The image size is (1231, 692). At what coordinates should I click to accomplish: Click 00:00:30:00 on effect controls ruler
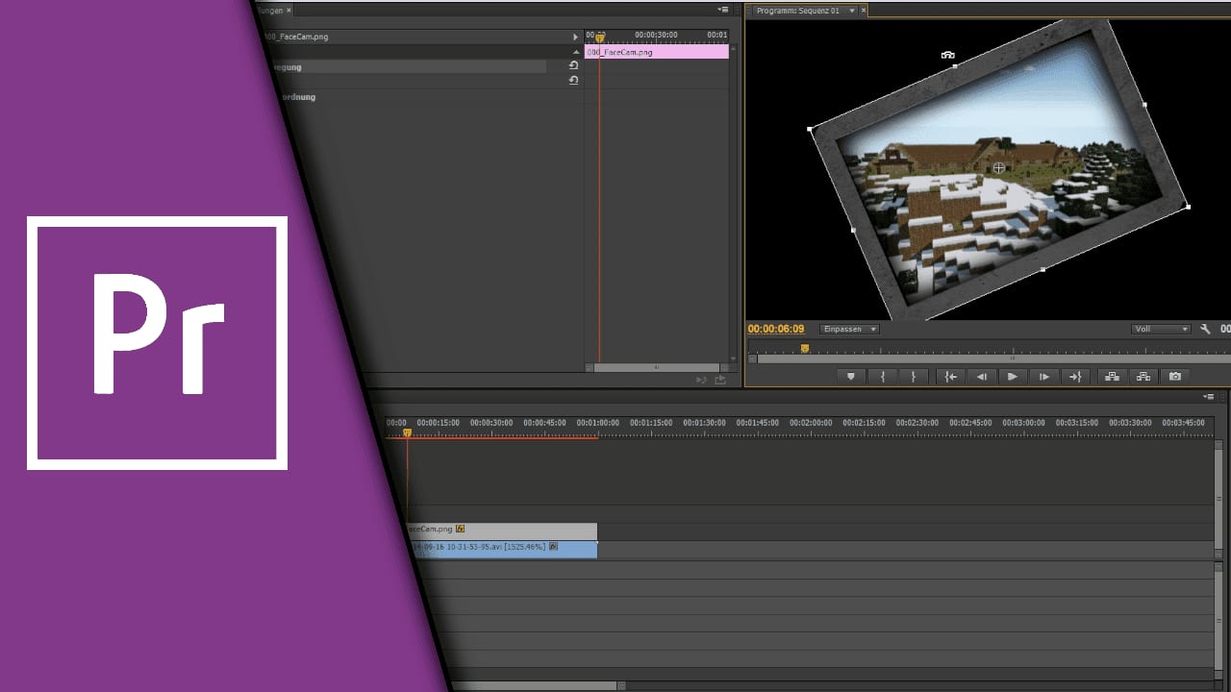(658, 35)
